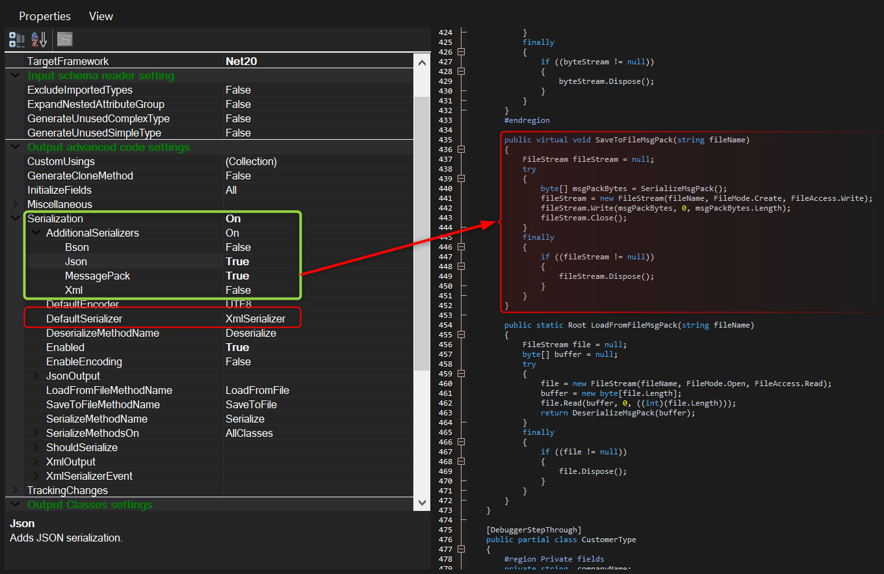The height and width of the screenshot is (574, 884).
Task: Click the False value of Bson
Action: coord(238,248)
